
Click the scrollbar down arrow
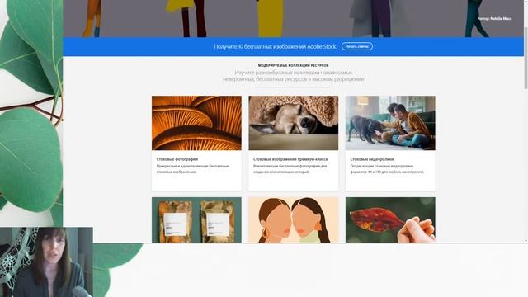[526, 241]
